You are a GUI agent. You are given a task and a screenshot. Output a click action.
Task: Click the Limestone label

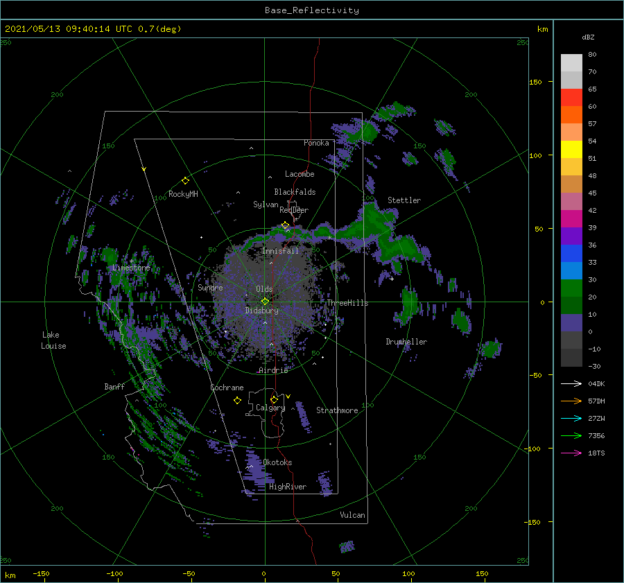click(x=131, y=268)
